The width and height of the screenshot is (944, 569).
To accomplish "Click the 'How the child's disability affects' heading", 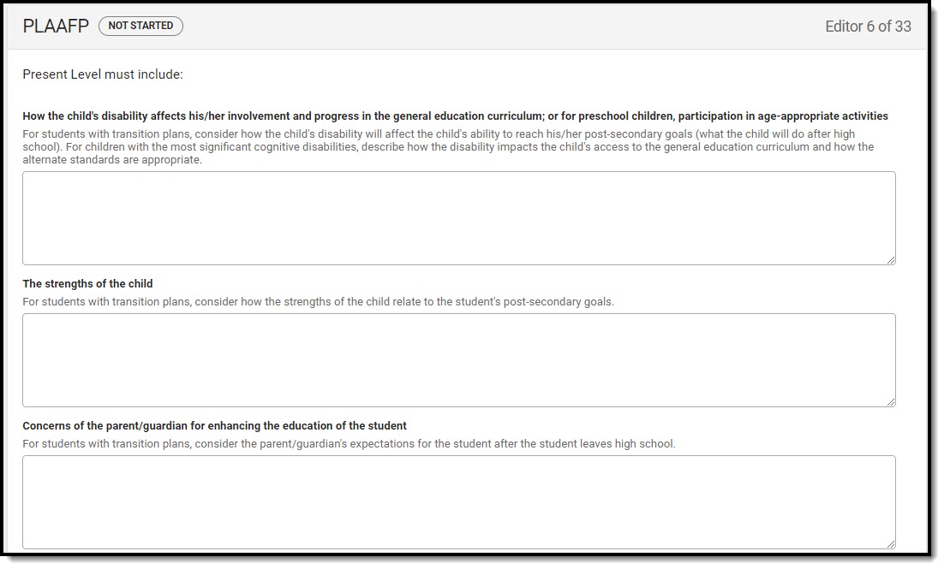I will point(455,116).
